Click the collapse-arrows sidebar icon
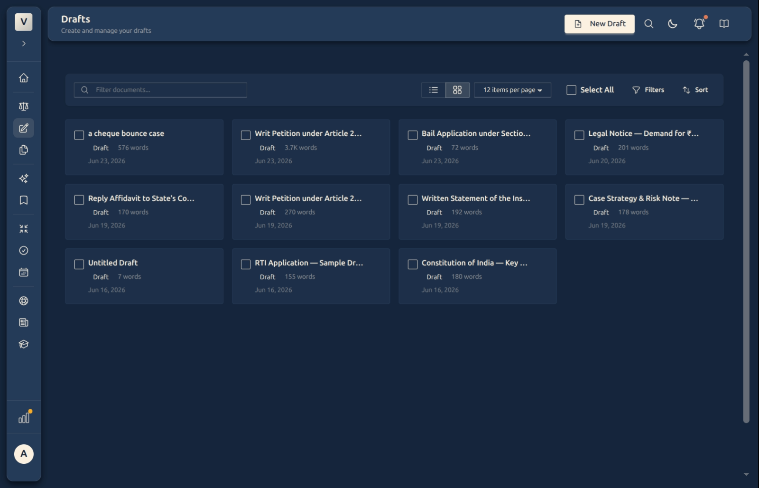The image size is (759, 488). 24,229
